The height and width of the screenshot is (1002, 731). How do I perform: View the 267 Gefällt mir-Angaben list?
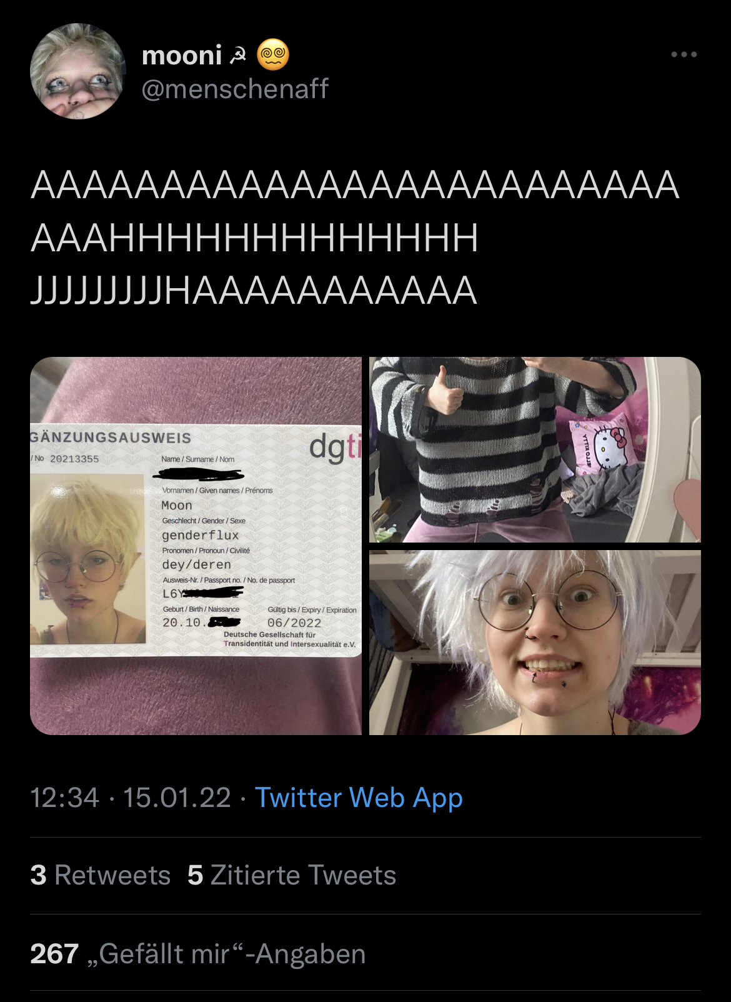click(198, 954)
